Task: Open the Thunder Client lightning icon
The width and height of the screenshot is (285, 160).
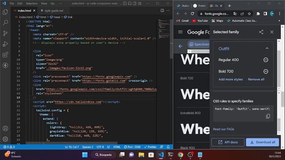Action: 5,65
